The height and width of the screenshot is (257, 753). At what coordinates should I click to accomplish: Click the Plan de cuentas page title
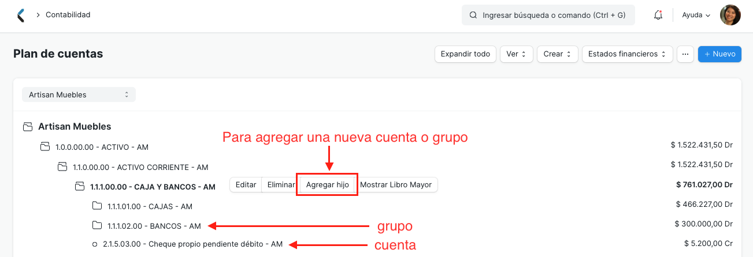(x=58, y=54)
